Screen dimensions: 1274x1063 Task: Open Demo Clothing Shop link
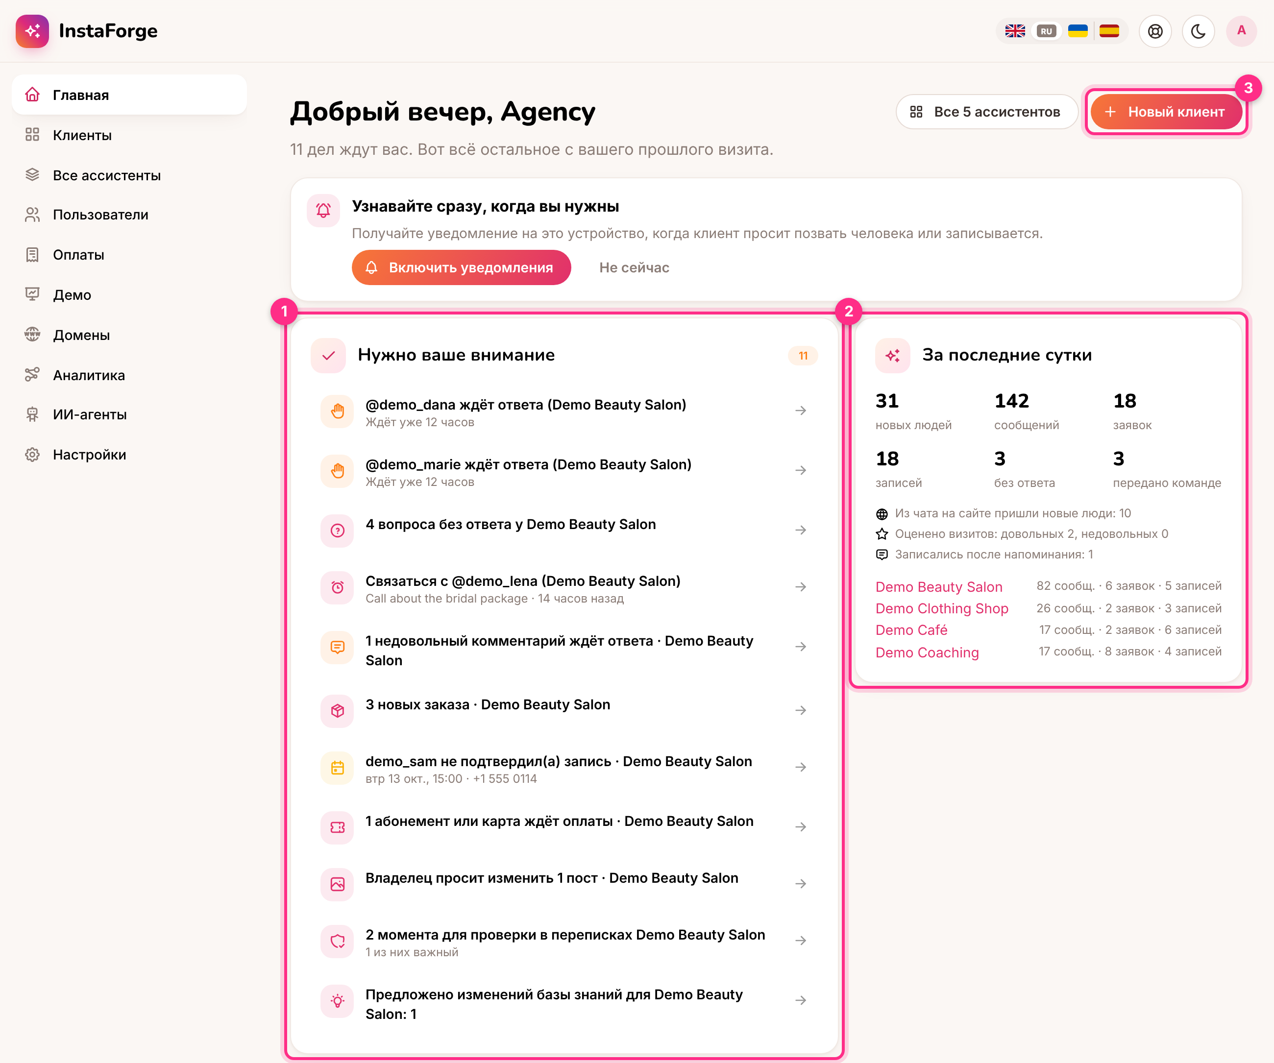(x=942, y=608)
